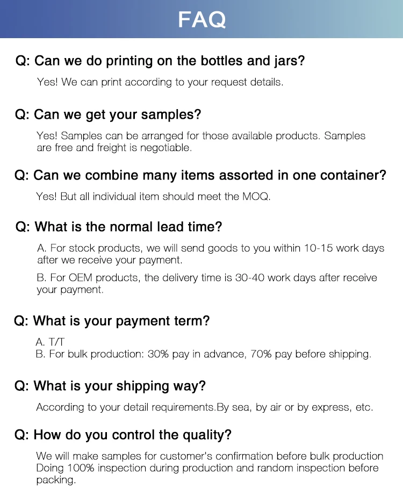Select the 'Can we get your samples?' question
The image size is (403, 495).
[107, 114]
